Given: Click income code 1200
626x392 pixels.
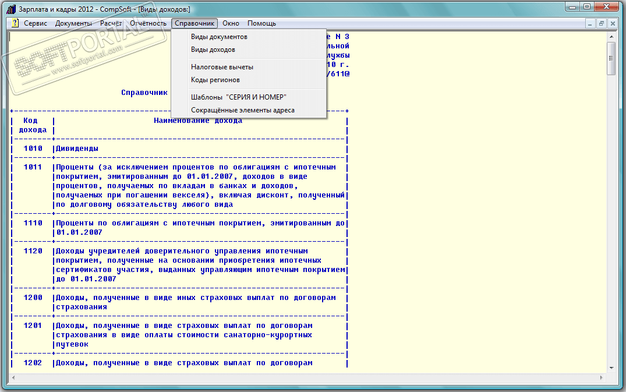Looking at the screenshot, I should coord(33,298).
